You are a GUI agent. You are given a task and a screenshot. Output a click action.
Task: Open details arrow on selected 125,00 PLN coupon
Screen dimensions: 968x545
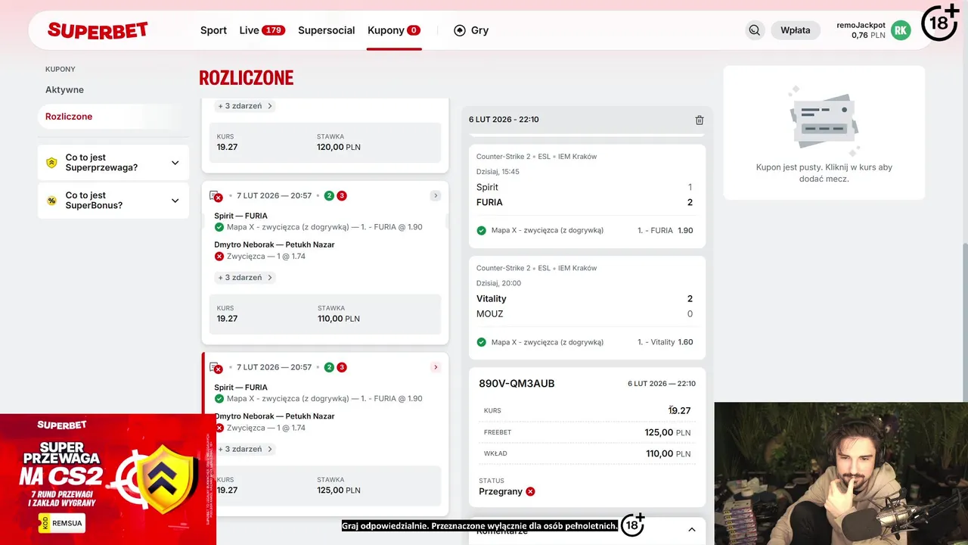click(436, 367)
